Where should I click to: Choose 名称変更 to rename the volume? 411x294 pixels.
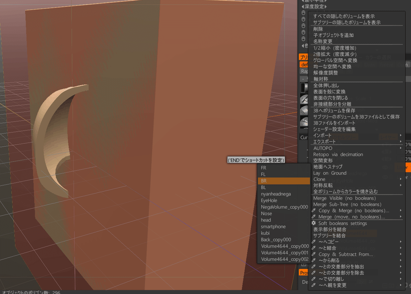click(x=323, y=41)
